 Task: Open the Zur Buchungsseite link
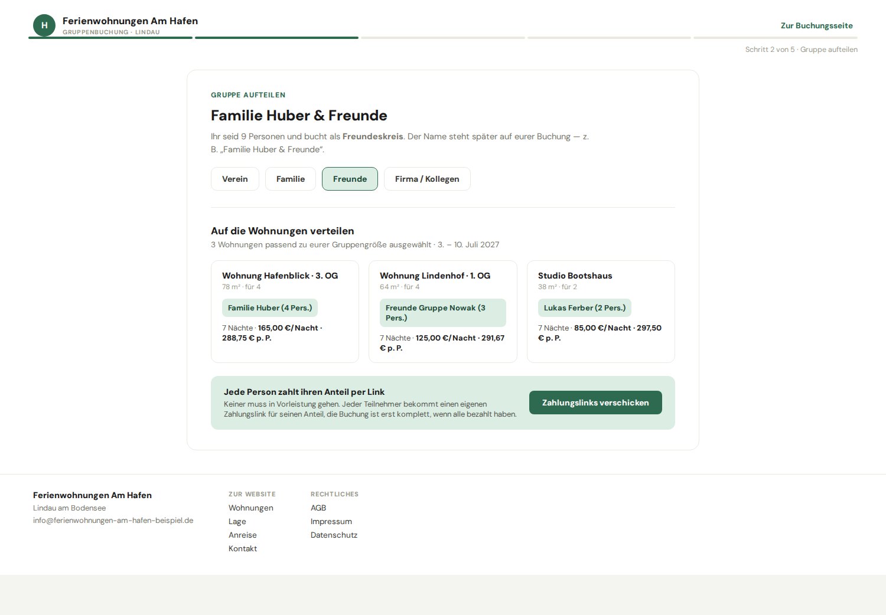pyautogui.click(x=817, y=25)
